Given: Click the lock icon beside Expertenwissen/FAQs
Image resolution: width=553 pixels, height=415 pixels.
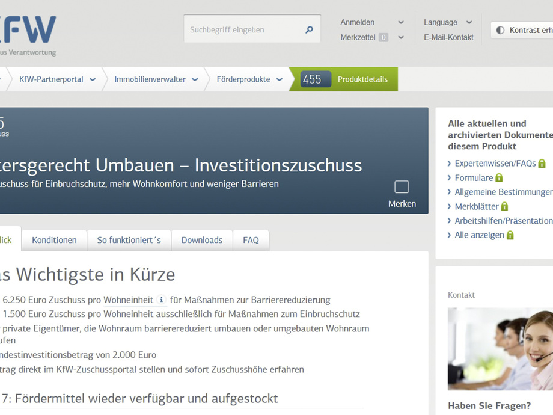Looking at the screenshot, I should coord(542,164).
